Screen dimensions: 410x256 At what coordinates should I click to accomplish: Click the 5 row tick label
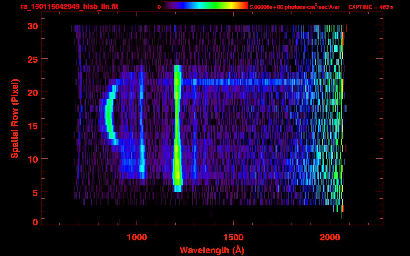click(35, 192)
